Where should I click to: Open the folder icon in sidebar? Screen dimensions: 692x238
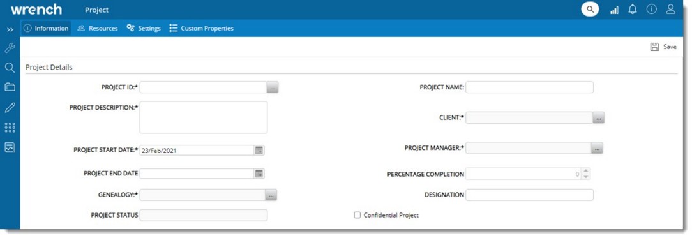pyautogui.click(x=10, y=87)
